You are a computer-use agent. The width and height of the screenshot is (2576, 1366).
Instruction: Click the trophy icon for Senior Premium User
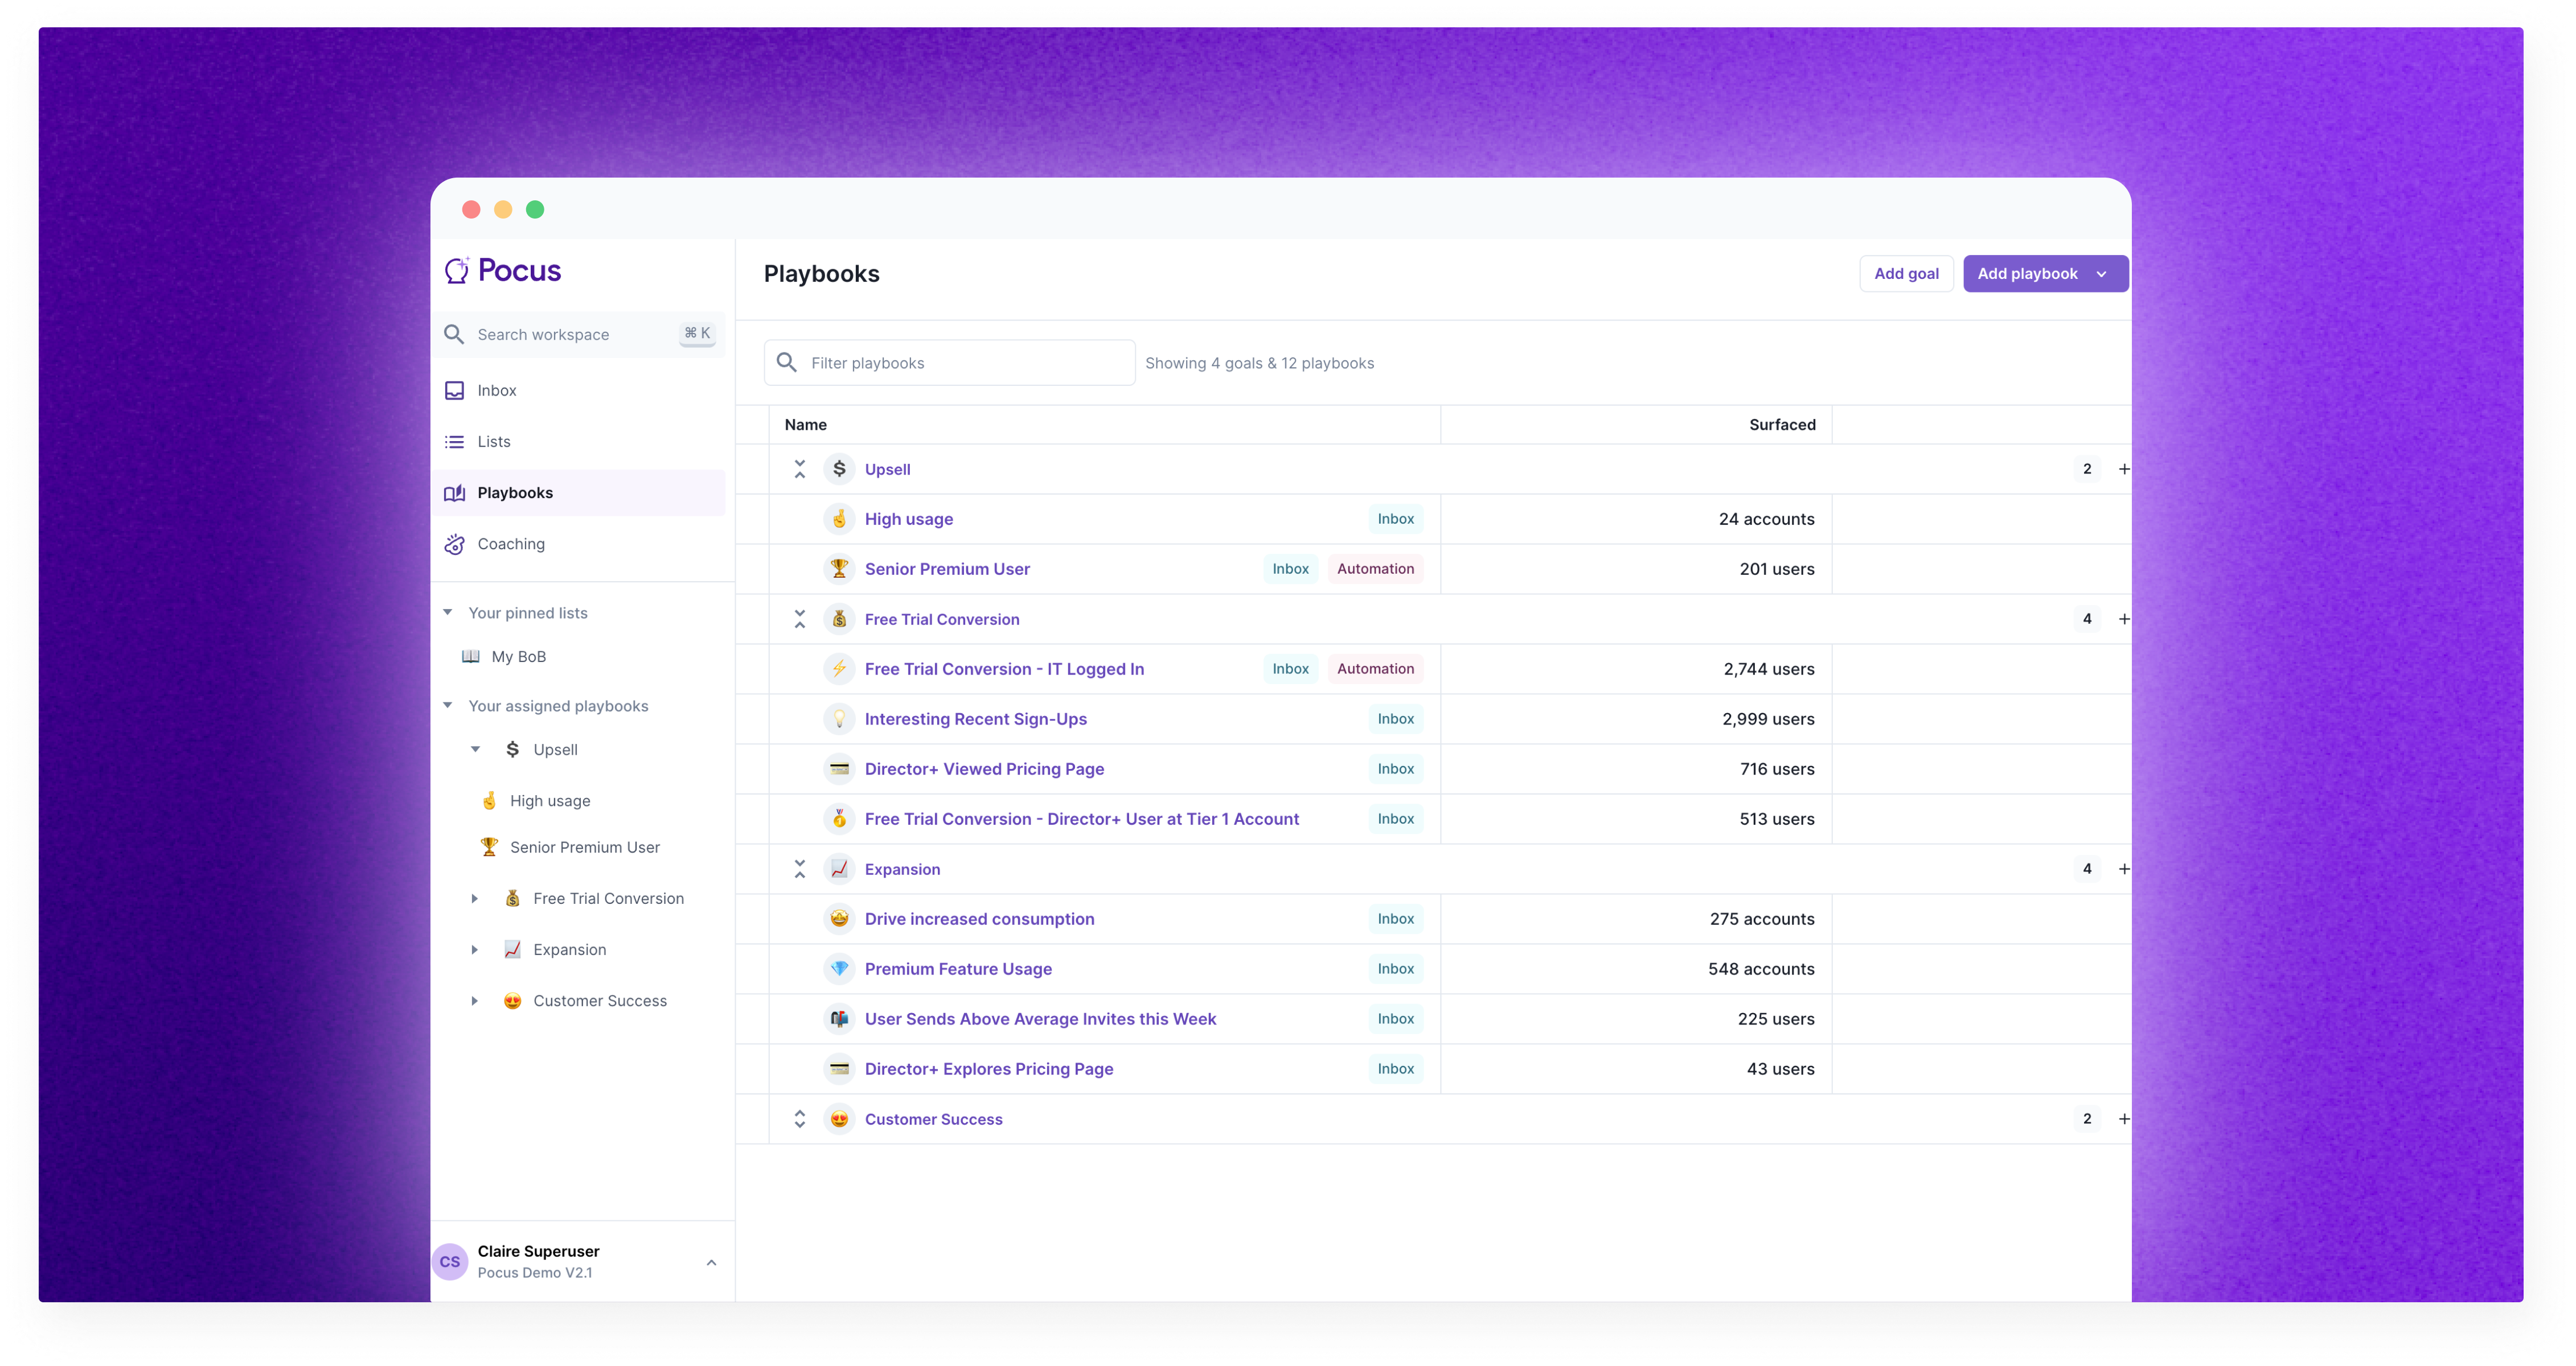click(839, 569)
